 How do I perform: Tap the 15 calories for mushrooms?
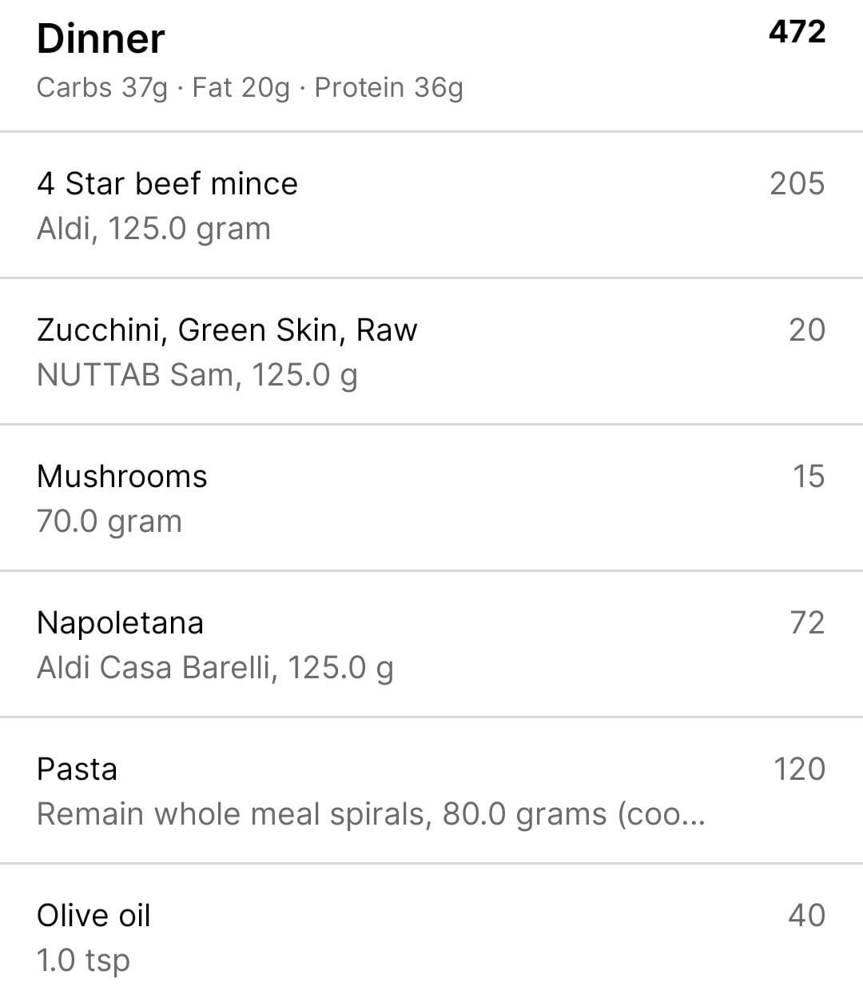(808, 476)
